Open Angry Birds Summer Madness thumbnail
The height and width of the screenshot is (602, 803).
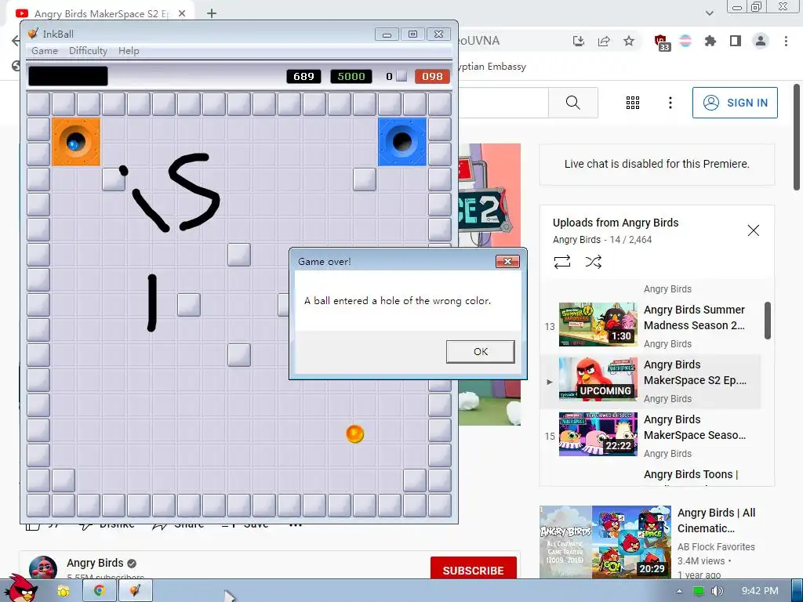click(x=598, y=325)
